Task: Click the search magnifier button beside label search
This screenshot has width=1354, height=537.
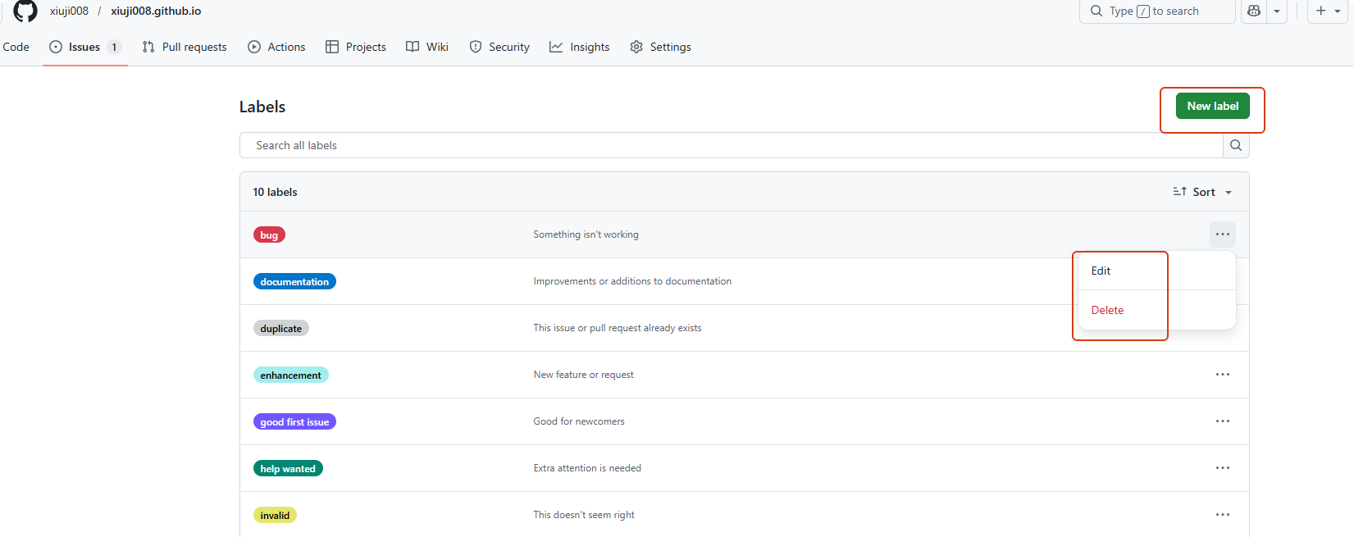Action: pos(1236,145)
